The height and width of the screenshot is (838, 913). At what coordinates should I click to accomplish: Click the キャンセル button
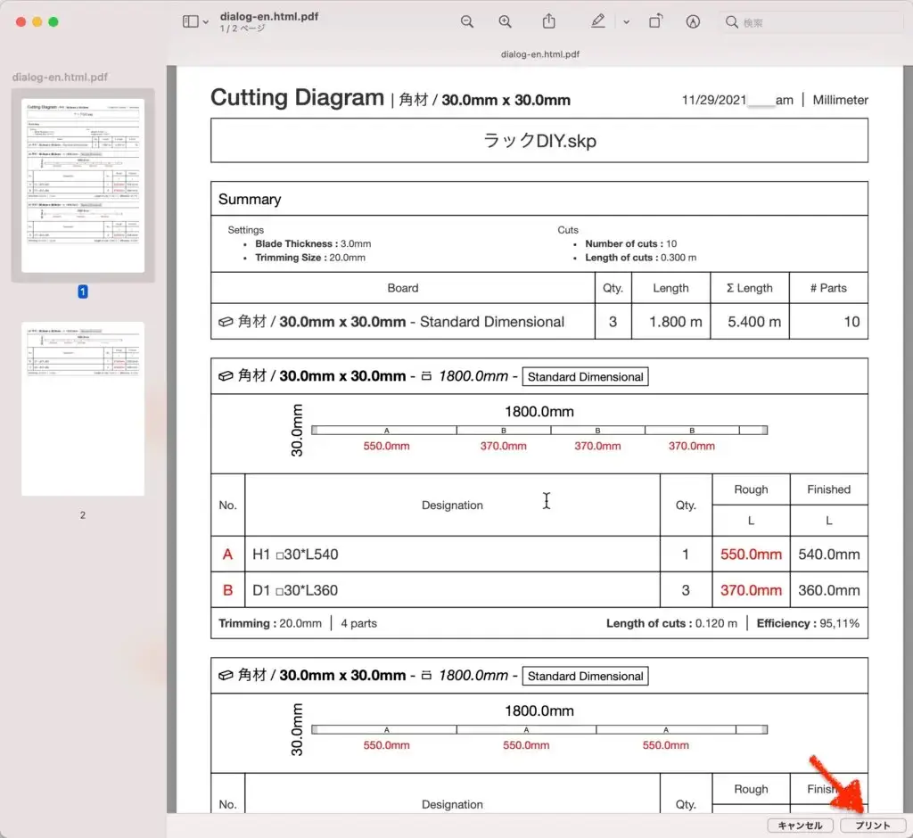(800, 826)
